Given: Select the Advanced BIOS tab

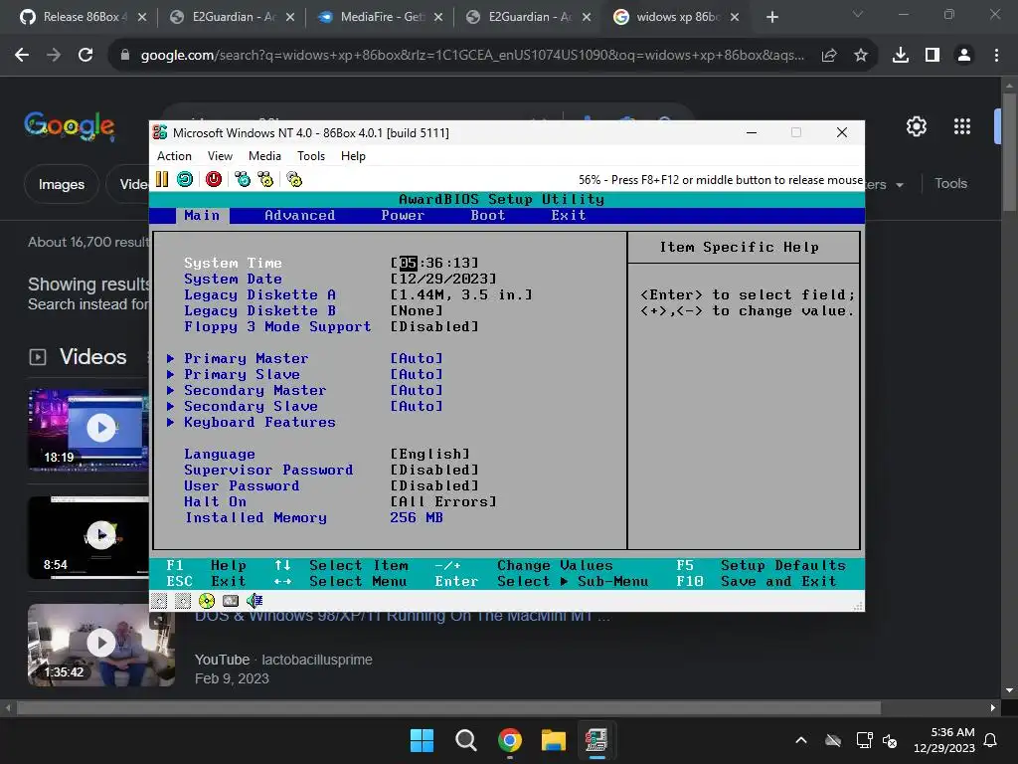Looking at the screenshot, I should coord(300,216).
